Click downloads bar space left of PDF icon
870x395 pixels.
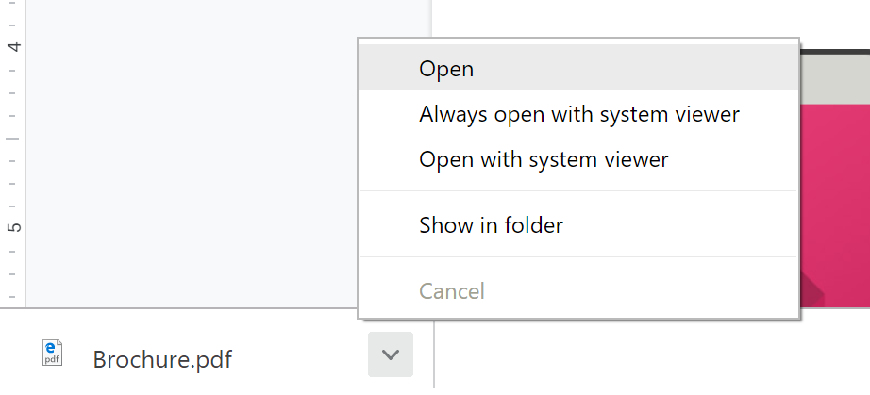[x=19, y=355]
